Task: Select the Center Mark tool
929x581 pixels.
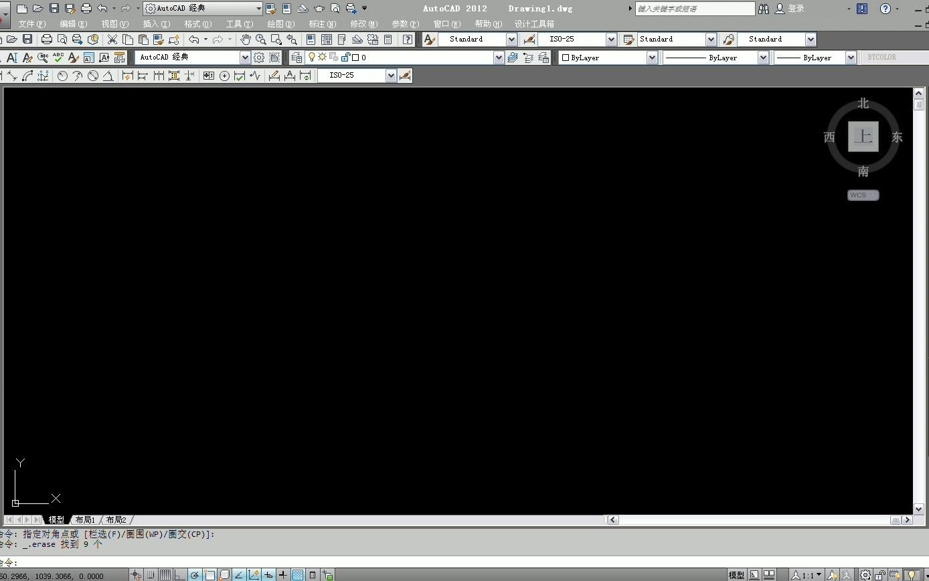Action: pos(224,76)
